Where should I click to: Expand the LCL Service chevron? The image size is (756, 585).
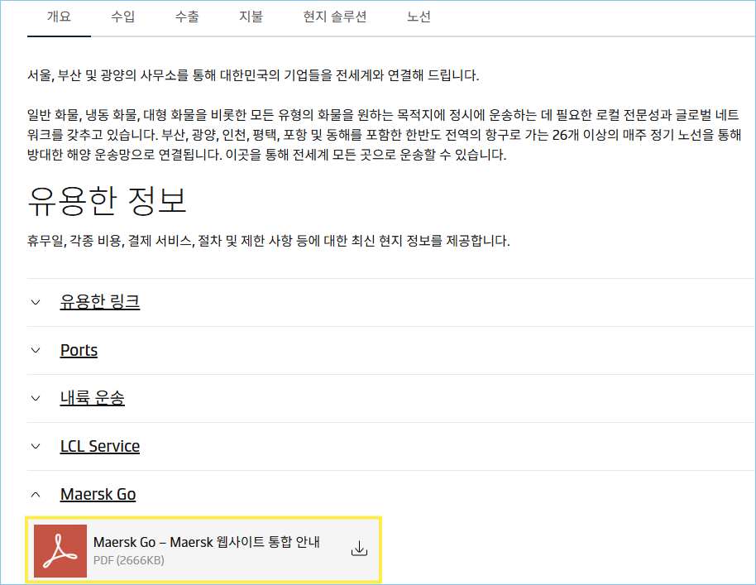tap(36, 446)
